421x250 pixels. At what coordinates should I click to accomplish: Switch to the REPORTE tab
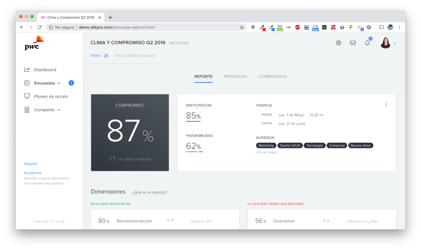pos(203,77)
